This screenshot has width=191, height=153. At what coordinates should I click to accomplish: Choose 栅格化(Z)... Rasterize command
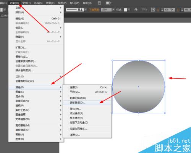(36, 57)
